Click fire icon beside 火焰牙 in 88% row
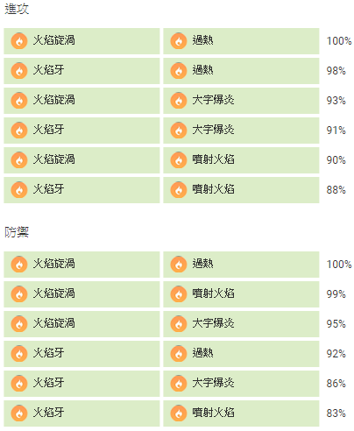The height and width of the screenshot is (431, 354). tap(19, 190)
